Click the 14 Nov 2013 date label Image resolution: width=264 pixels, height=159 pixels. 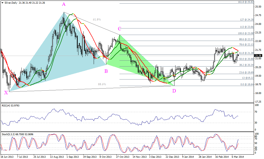pyautogui.click(x=139, y=157)
